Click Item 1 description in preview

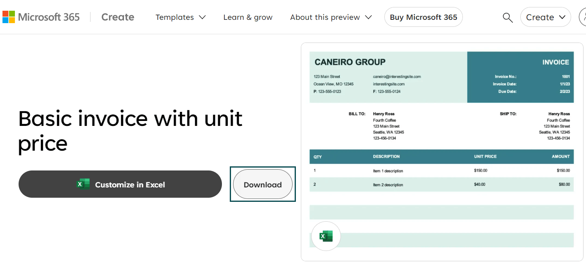point(388,171)
